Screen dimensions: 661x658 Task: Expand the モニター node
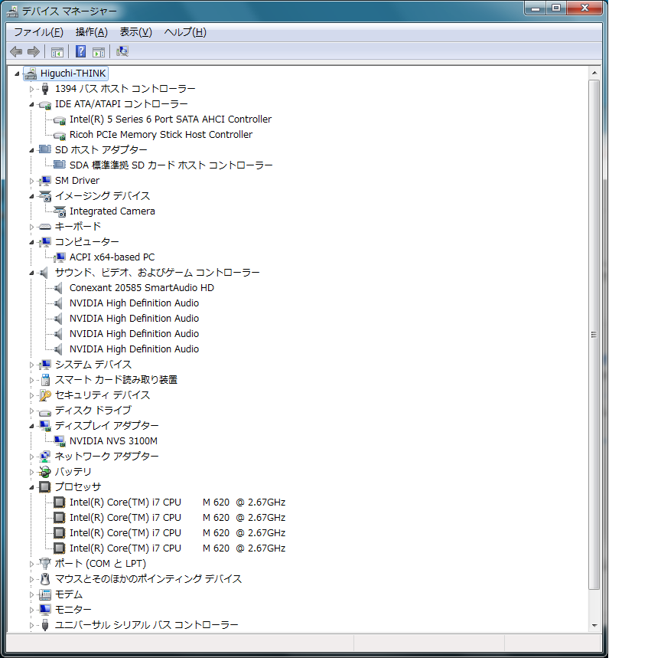tap(31, 610)
